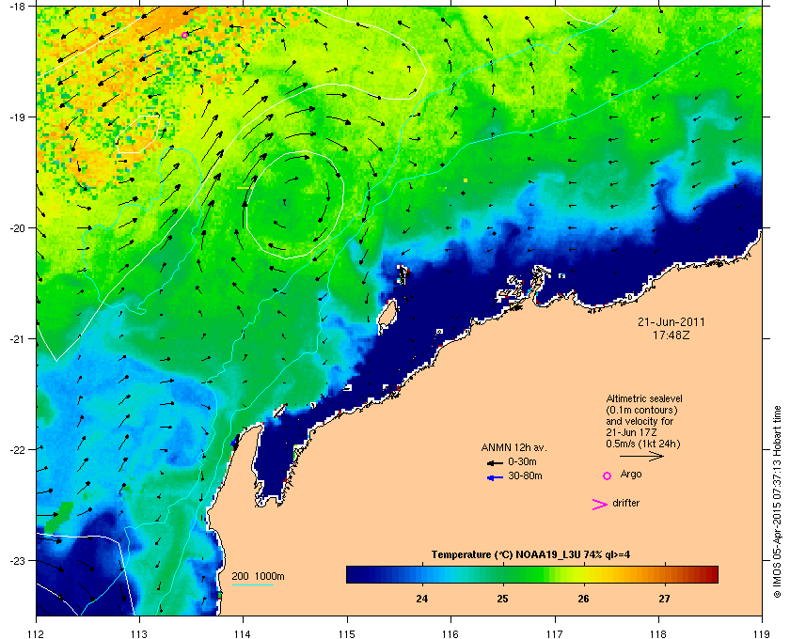Click the colorbar tick label 25
This screenshot has height=639, width=790.
[x=503, y=599]
